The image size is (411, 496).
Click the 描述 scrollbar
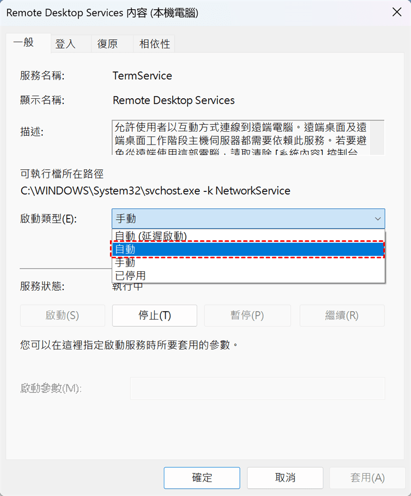(377, 137)
